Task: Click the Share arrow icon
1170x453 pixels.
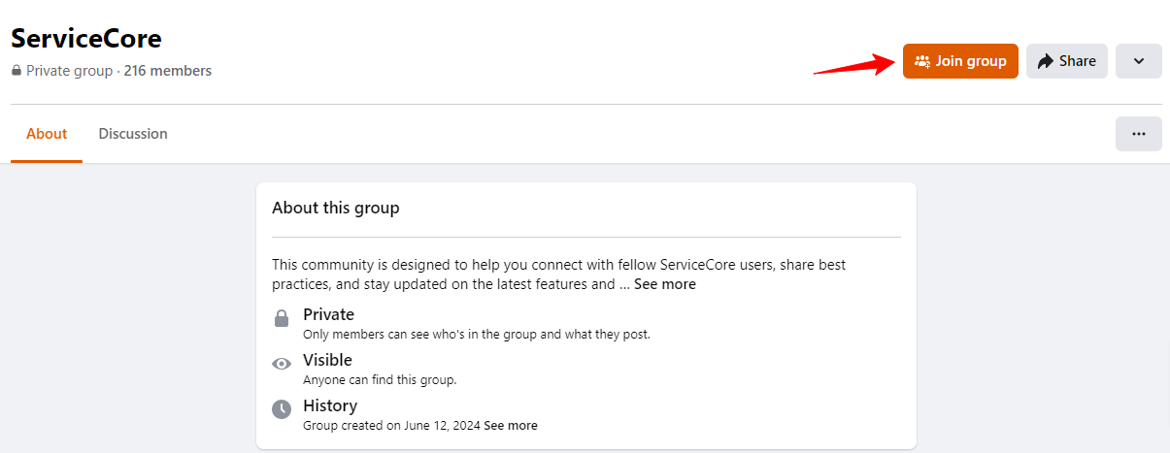Action: point(1046,61)
